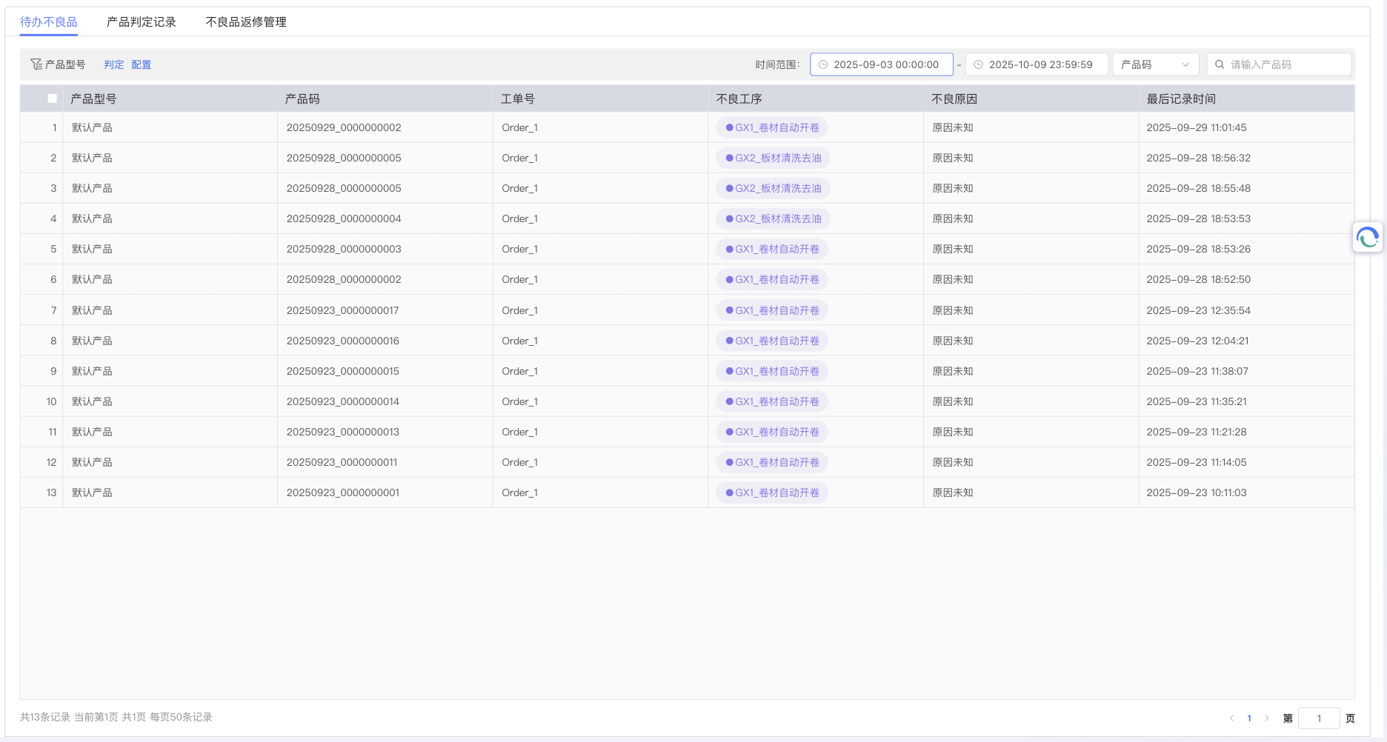Image resolution: width=1387 pixels, height=742 pixels.
Task: Click the GX2_板材清洗去油 tag in row 2
Action: coord(773,158)
